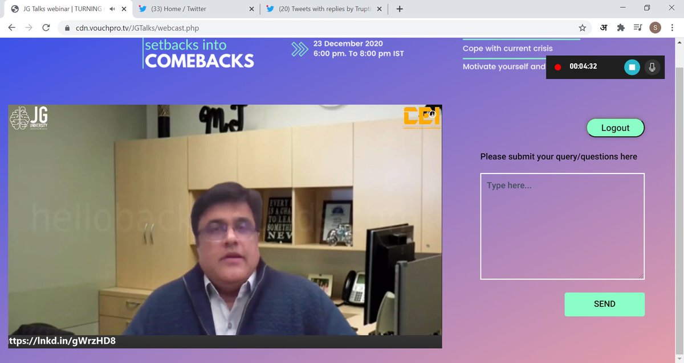Click 'Cope with current crisis' text
Screen dimensions: 684x363
click(508, 48)
